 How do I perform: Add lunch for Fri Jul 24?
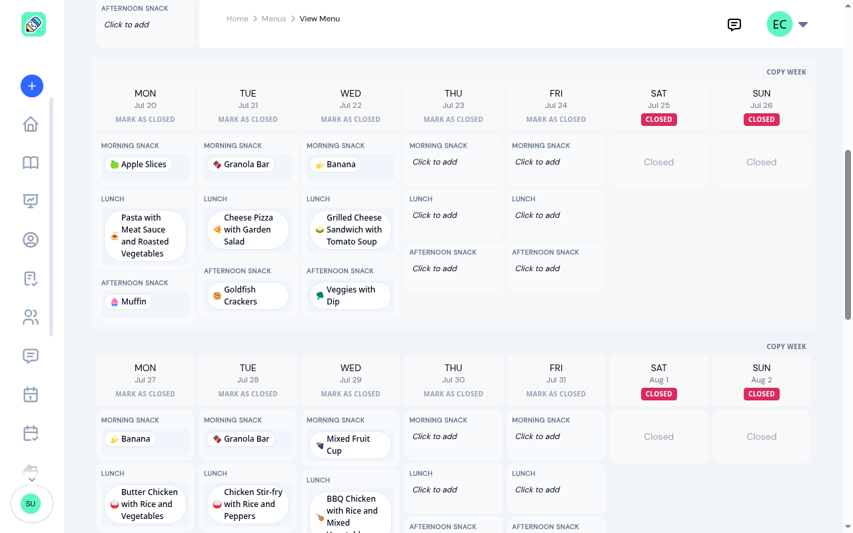[x=537, y=215]
